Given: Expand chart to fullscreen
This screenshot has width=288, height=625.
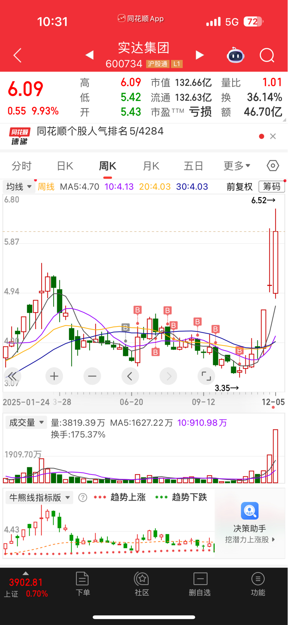Looking at the screenshot, I should (206, 376).
